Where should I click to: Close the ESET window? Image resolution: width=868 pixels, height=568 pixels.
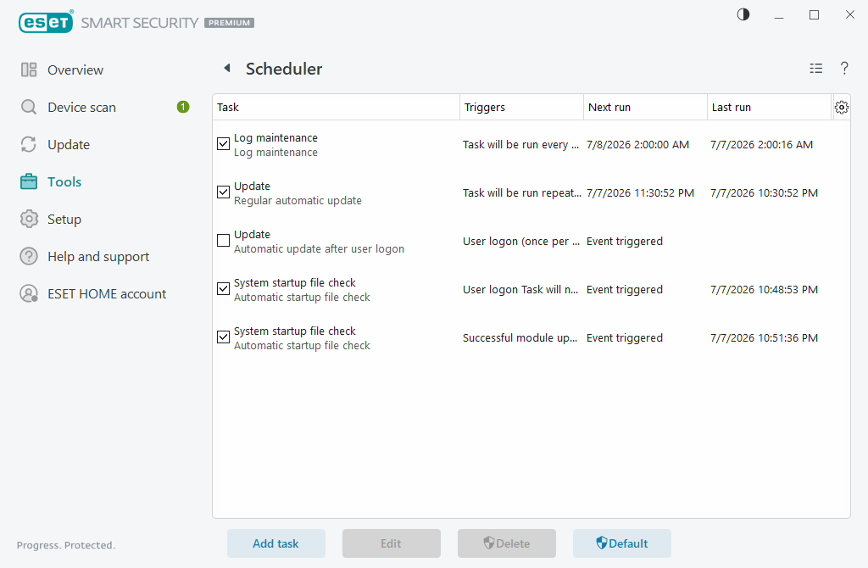[849, 15]
